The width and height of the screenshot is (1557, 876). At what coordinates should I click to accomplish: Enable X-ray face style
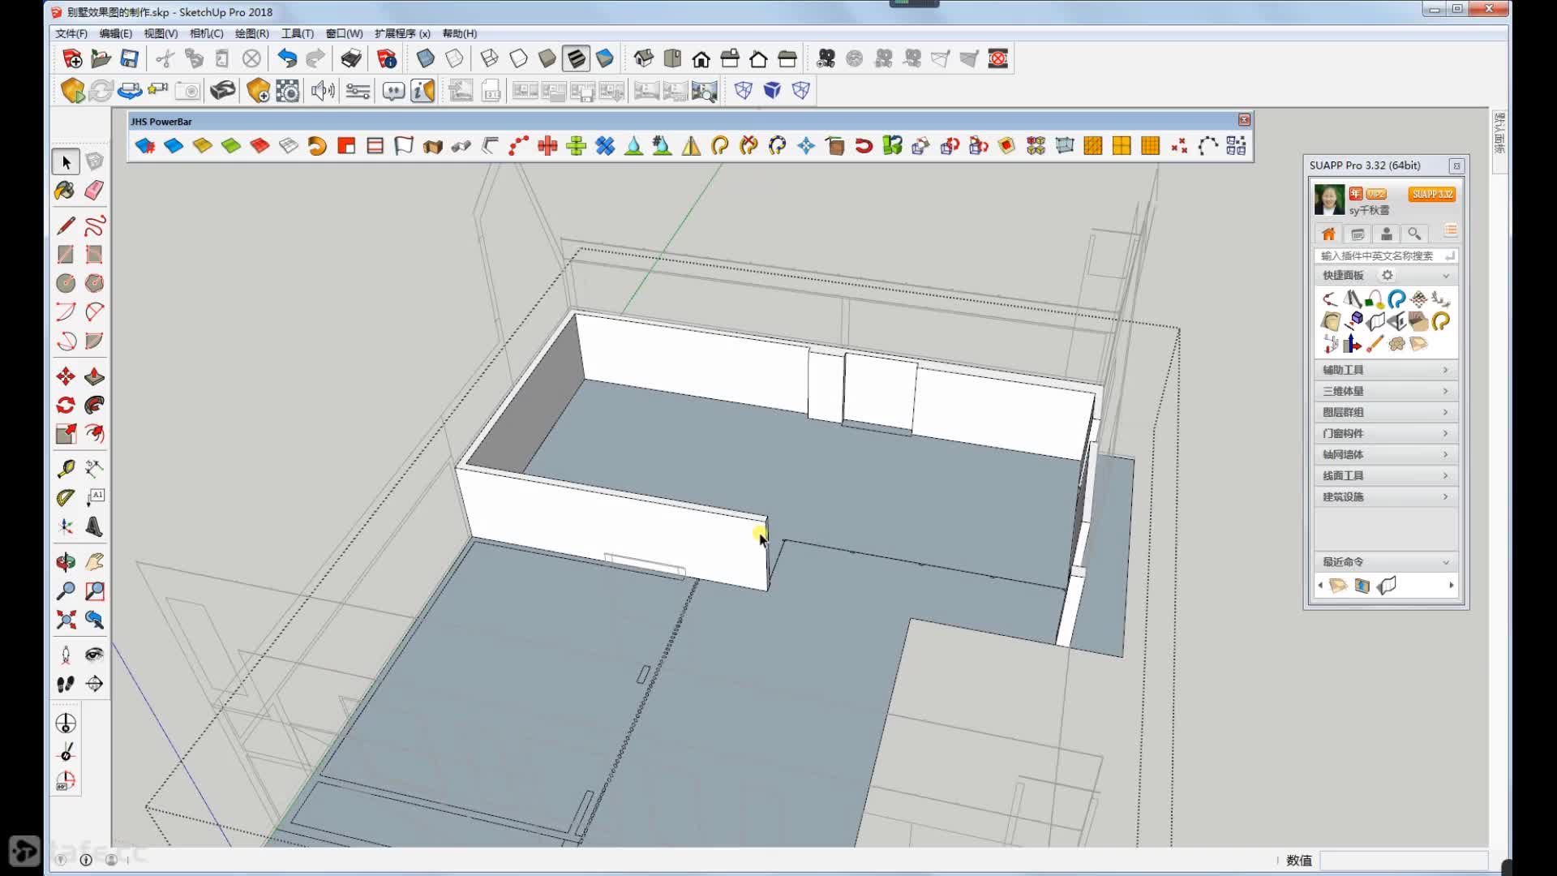425,58
